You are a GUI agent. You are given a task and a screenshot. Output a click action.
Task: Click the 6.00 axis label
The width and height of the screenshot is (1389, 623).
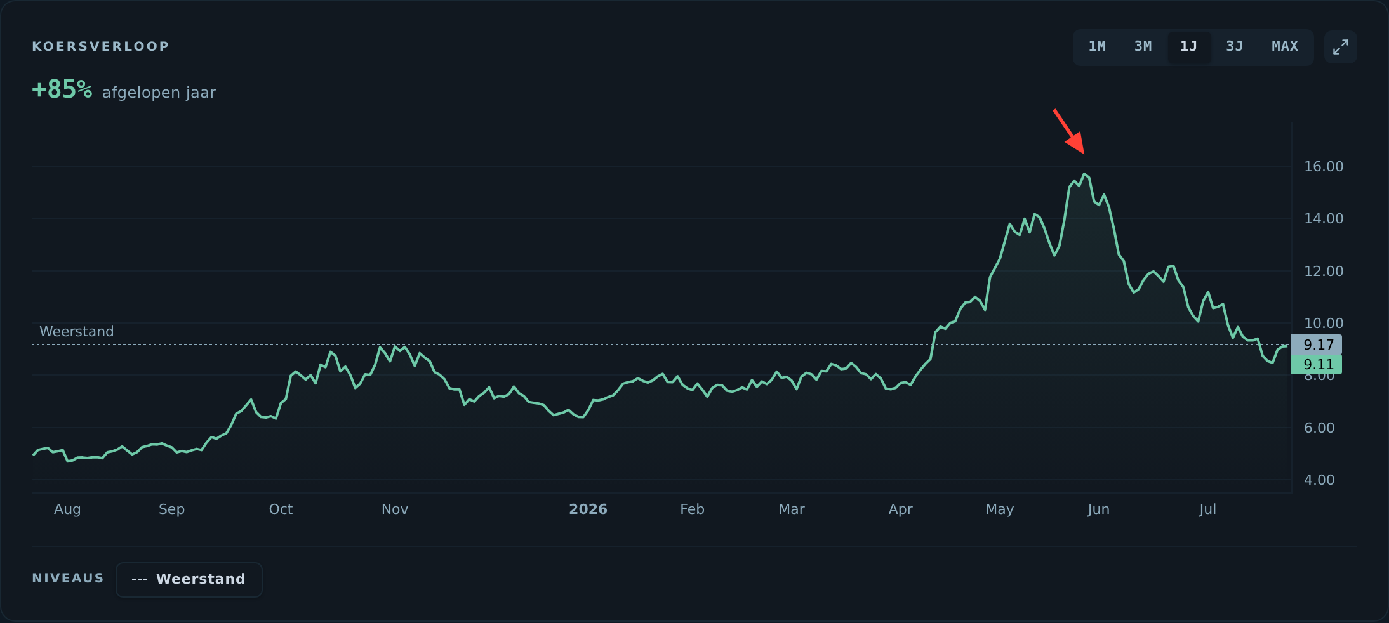point(1319,428)
